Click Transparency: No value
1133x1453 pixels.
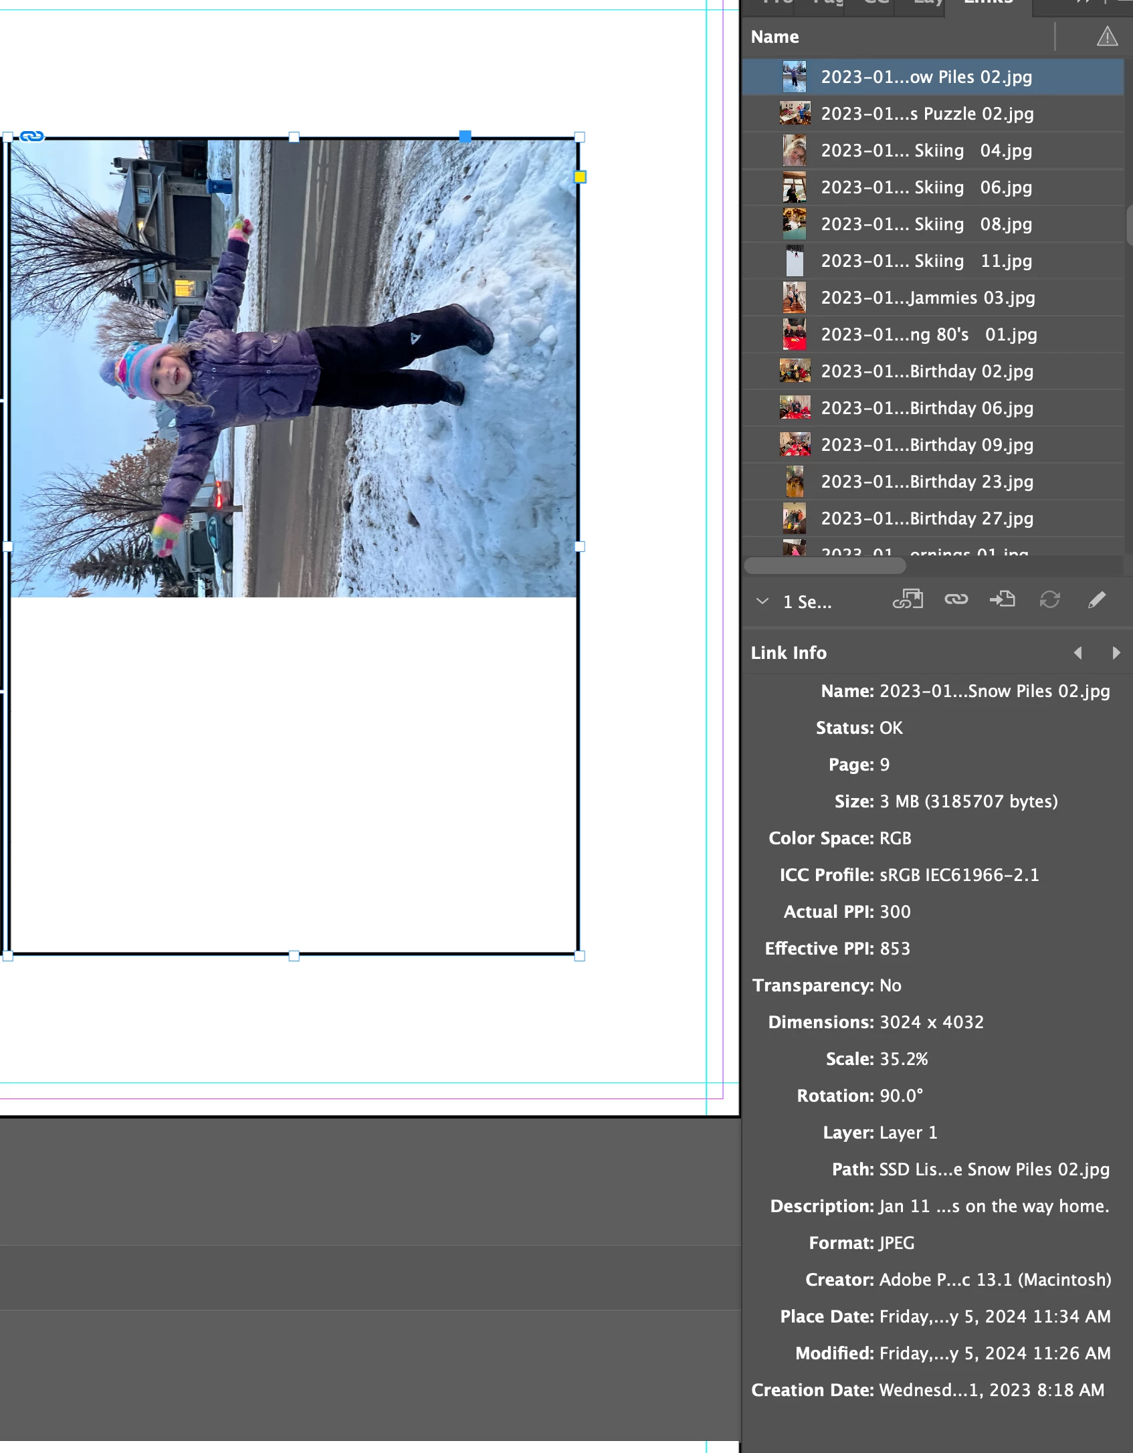click(890, 985)
